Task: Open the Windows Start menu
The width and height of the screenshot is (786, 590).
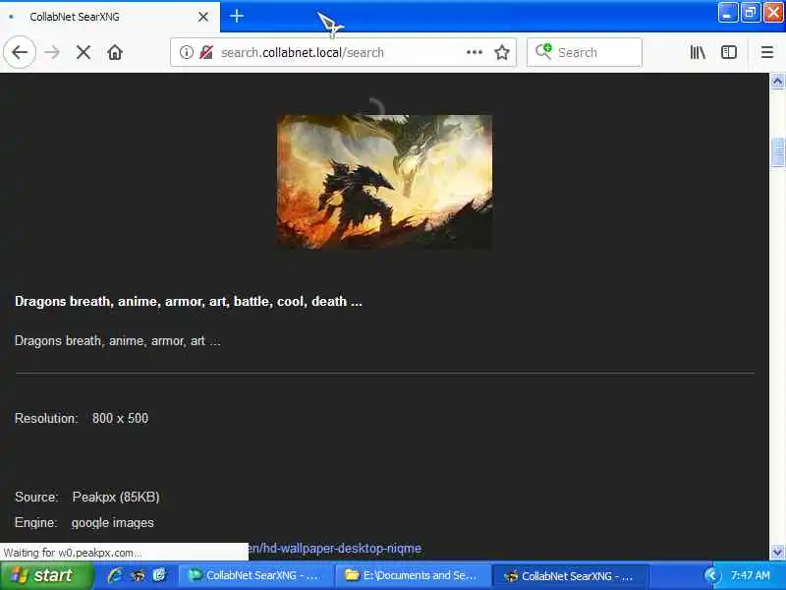Action: 46,575
